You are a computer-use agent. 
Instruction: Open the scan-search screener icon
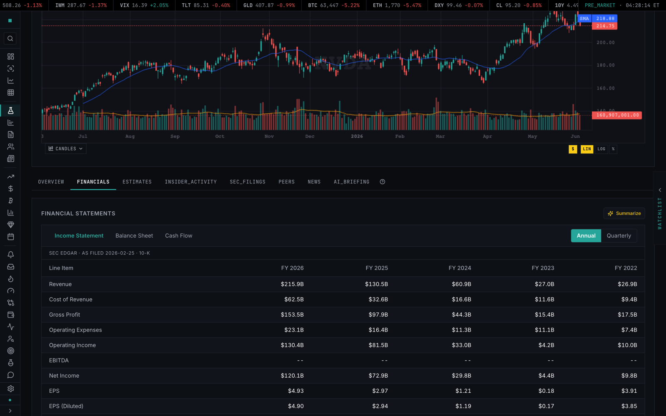(x=10, y=69)
